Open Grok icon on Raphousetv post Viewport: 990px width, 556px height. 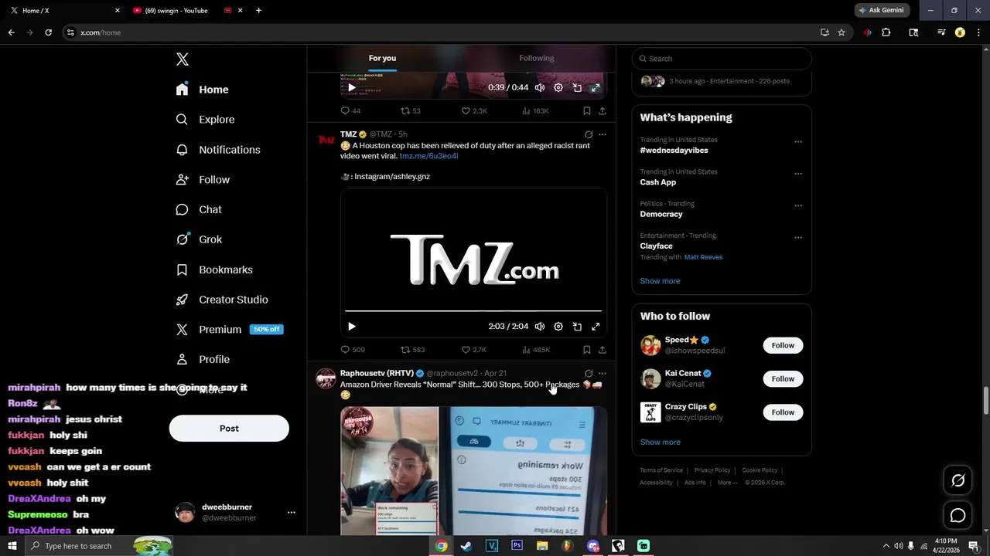coord(589,373)
